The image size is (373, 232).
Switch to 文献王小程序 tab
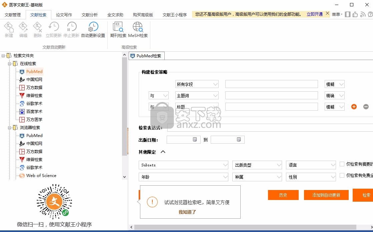click(x=175, y=15)
